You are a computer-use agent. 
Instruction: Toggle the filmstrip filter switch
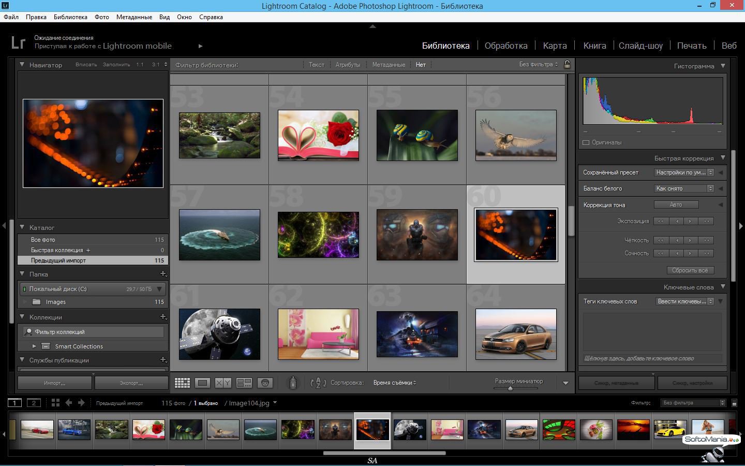734,403
